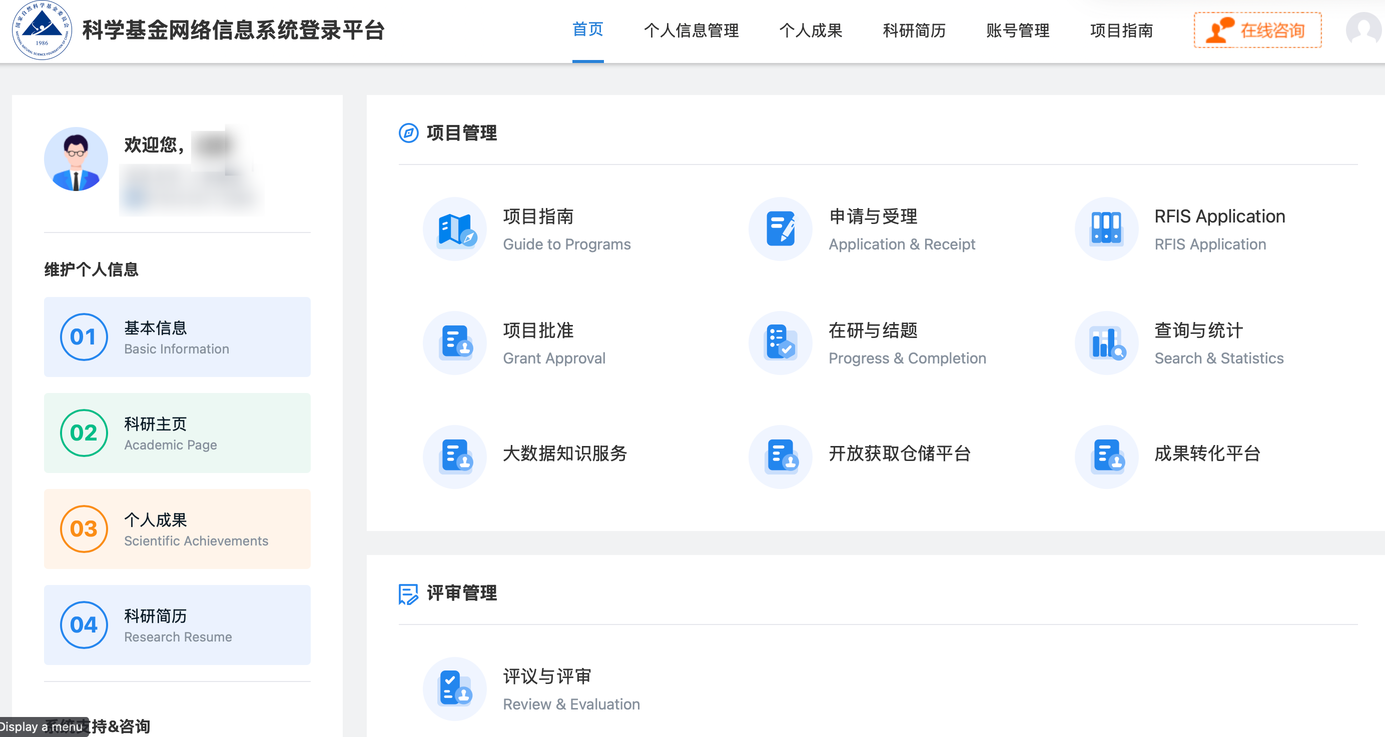This screenshot has height=737, width=1385.
Task: Open the 01 基本信息 Basic Information card
Action: click(178, 337)
